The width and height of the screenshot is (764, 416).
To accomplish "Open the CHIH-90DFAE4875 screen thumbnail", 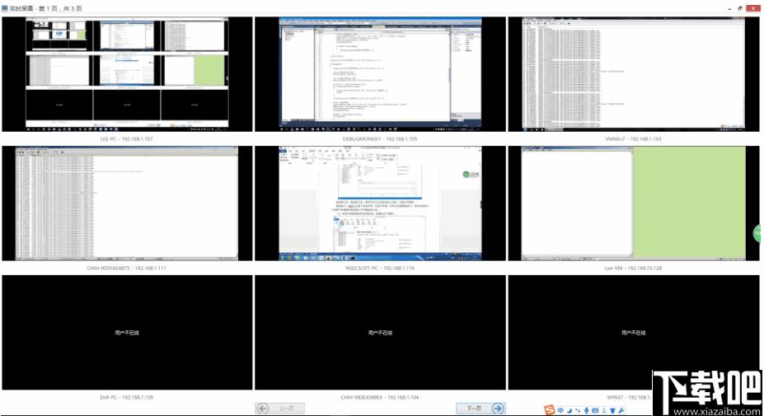I will (x=127, y=203).
